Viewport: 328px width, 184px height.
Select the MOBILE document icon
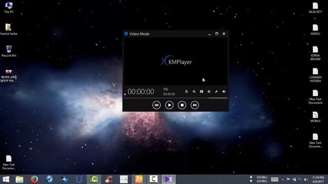coord(315,117)
